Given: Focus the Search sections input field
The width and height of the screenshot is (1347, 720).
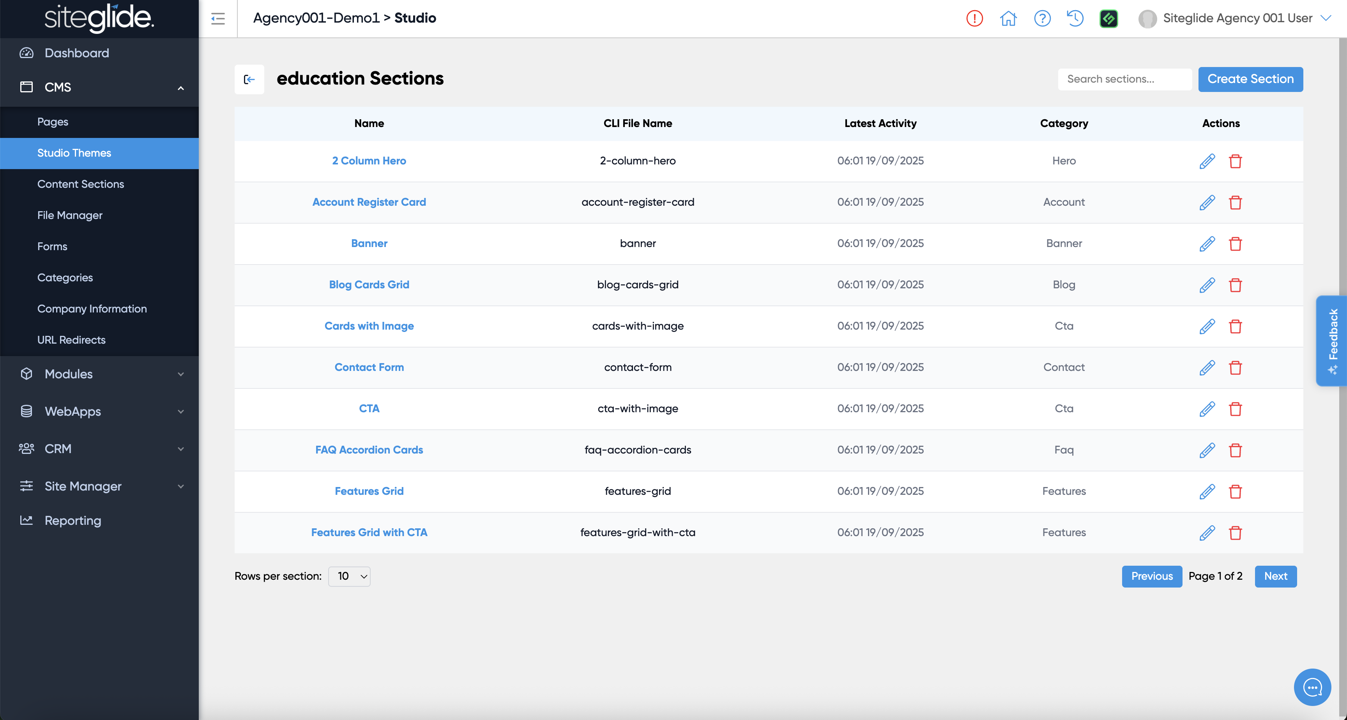Looking at the screenshot, I should tap(1124, 79).
